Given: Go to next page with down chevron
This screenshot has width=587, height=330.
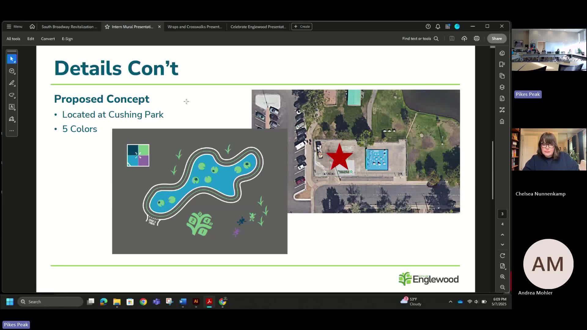Looking at the screenshot, I should coord(502,244).
